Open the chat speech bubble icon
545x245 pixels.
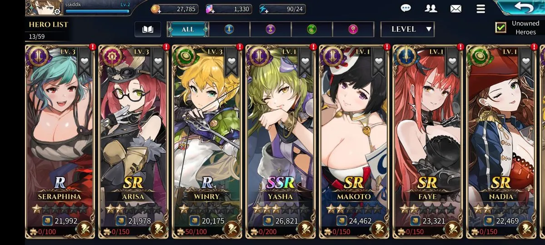pos(406,8)
